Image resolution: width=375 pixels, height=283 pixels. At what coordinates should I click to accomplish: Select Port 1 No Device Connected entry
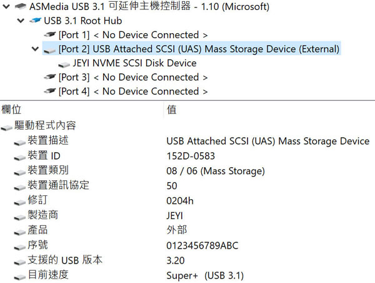tap(133, 35)
